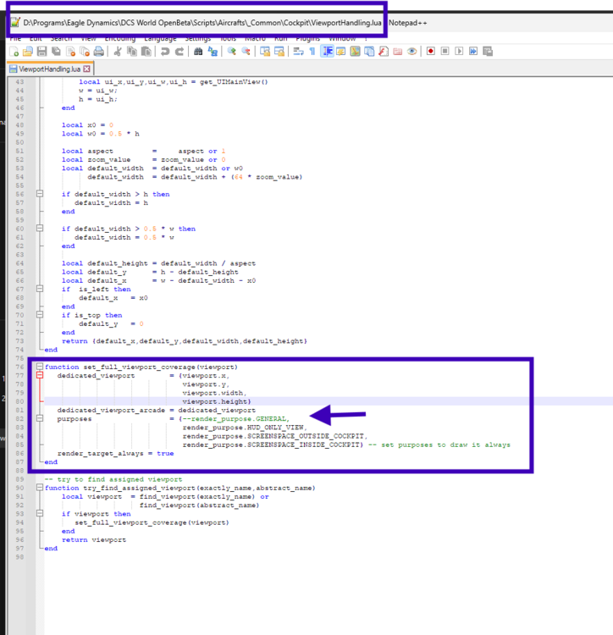Click 'render_purpose.SCREENSPACE_OUTSIDE_COCKPIT,' text
Viewport: 613px width, 635px height.
click(275, 436)
